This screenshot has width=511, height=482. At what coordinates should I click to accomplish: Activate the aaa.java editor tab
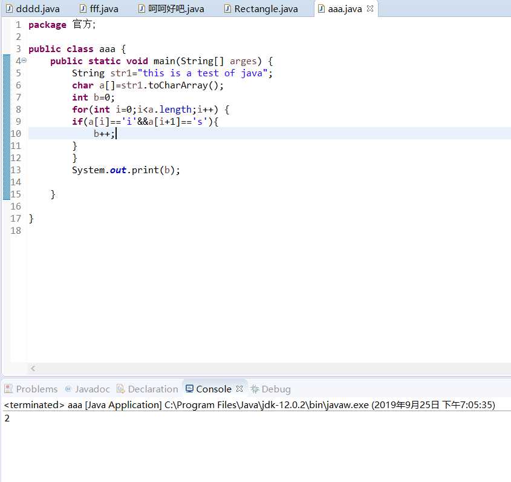click(345, 9)
